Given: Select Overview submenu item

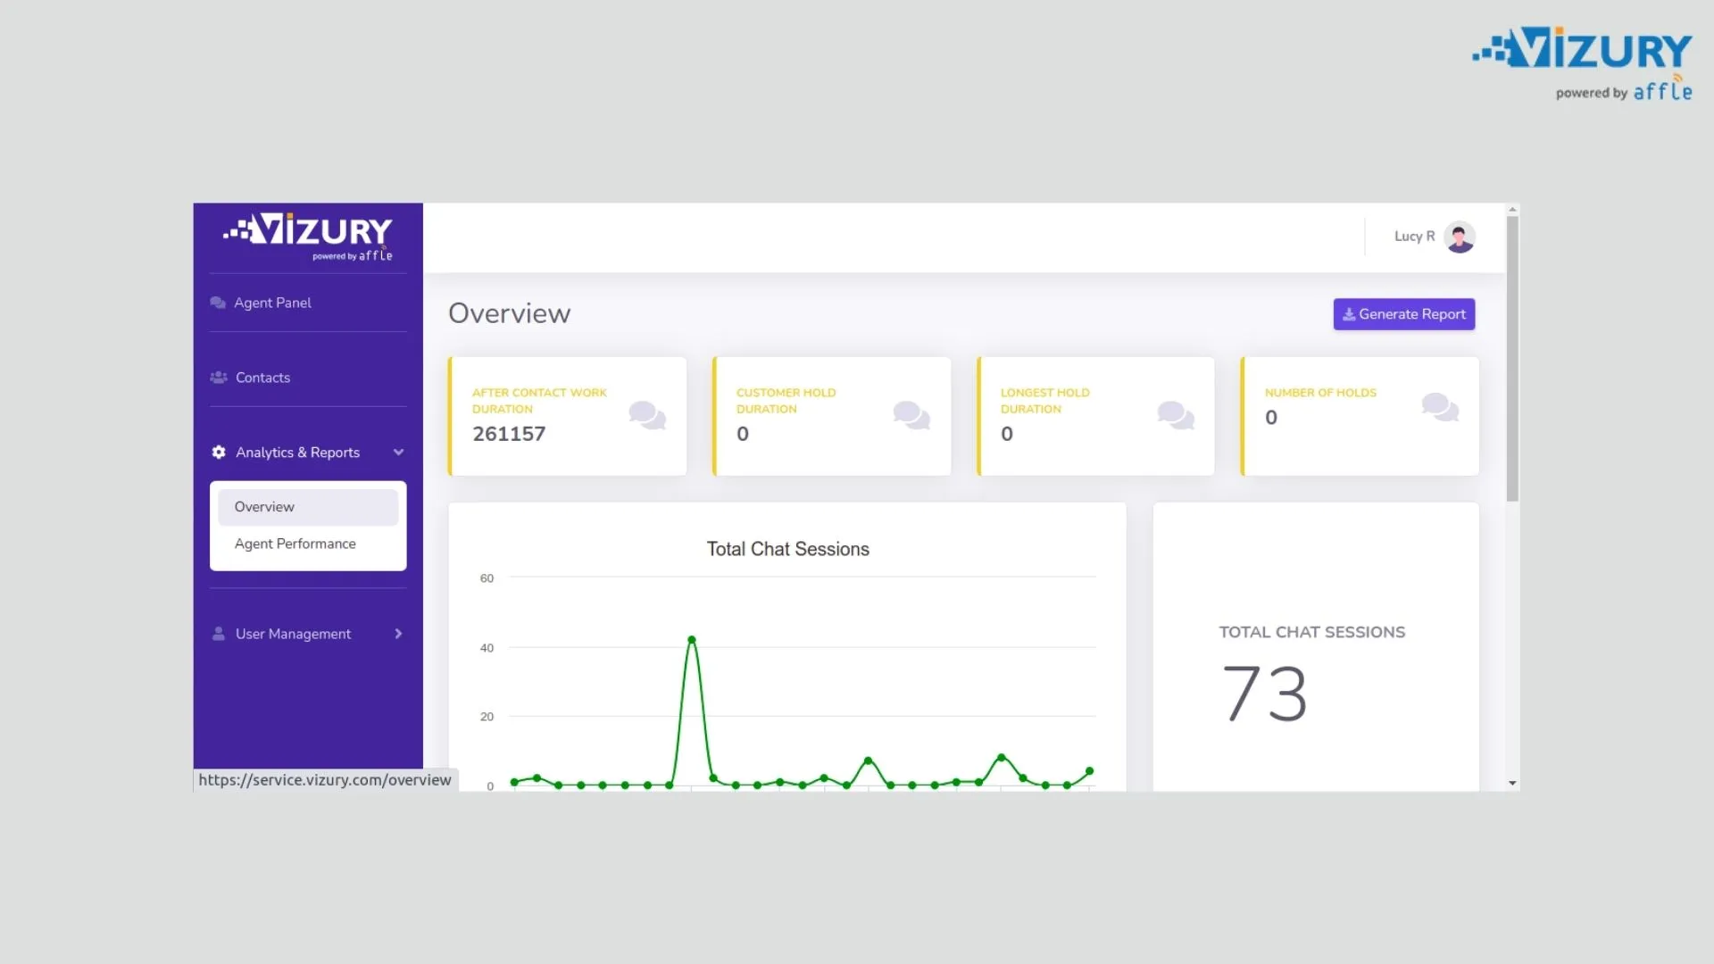Looking at the screenshot, I should [308, 507].
